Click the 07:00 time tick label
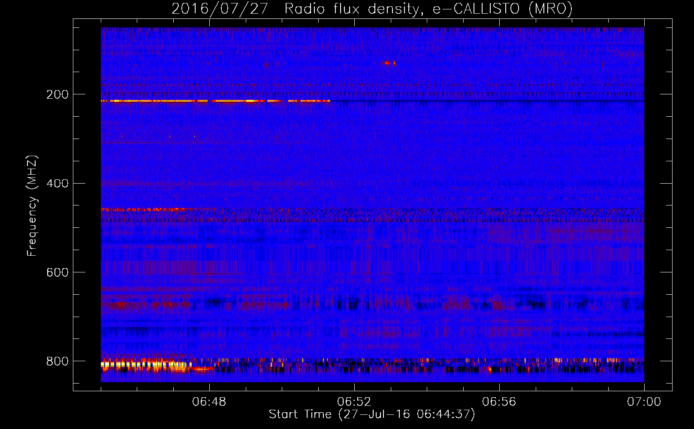The width and height of the screenshot is (694, 429). click(644, 402)
